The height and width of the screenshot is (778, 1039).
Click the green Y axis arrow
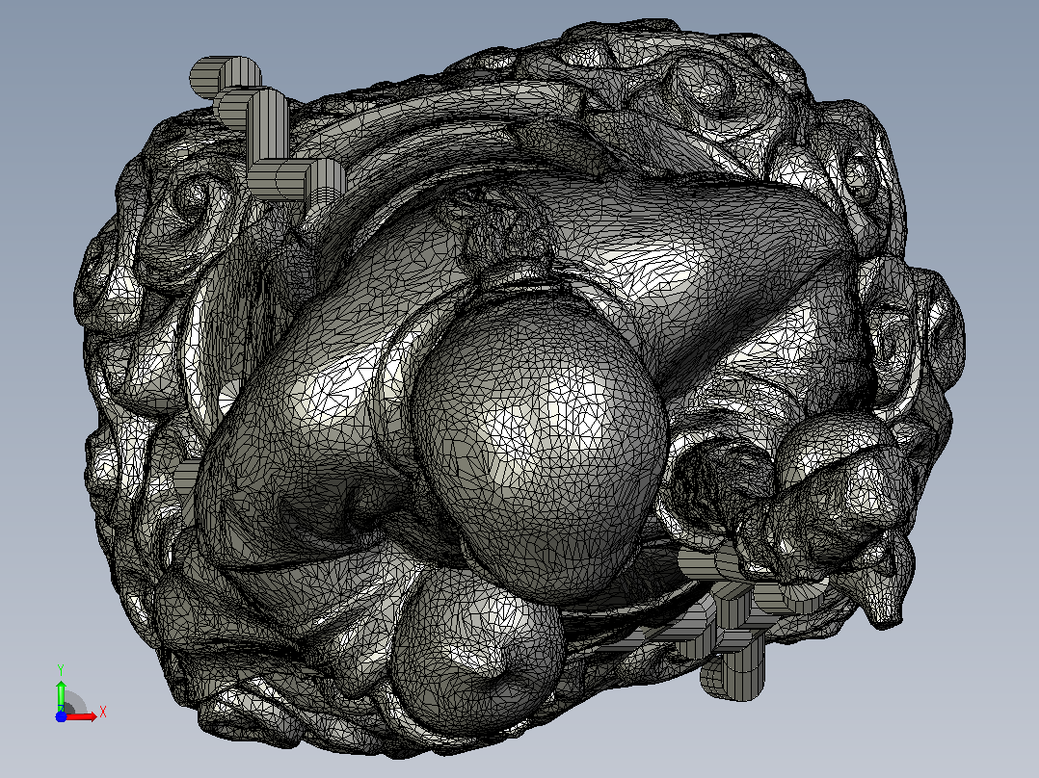pyautogui.click(x=61, y=694)
